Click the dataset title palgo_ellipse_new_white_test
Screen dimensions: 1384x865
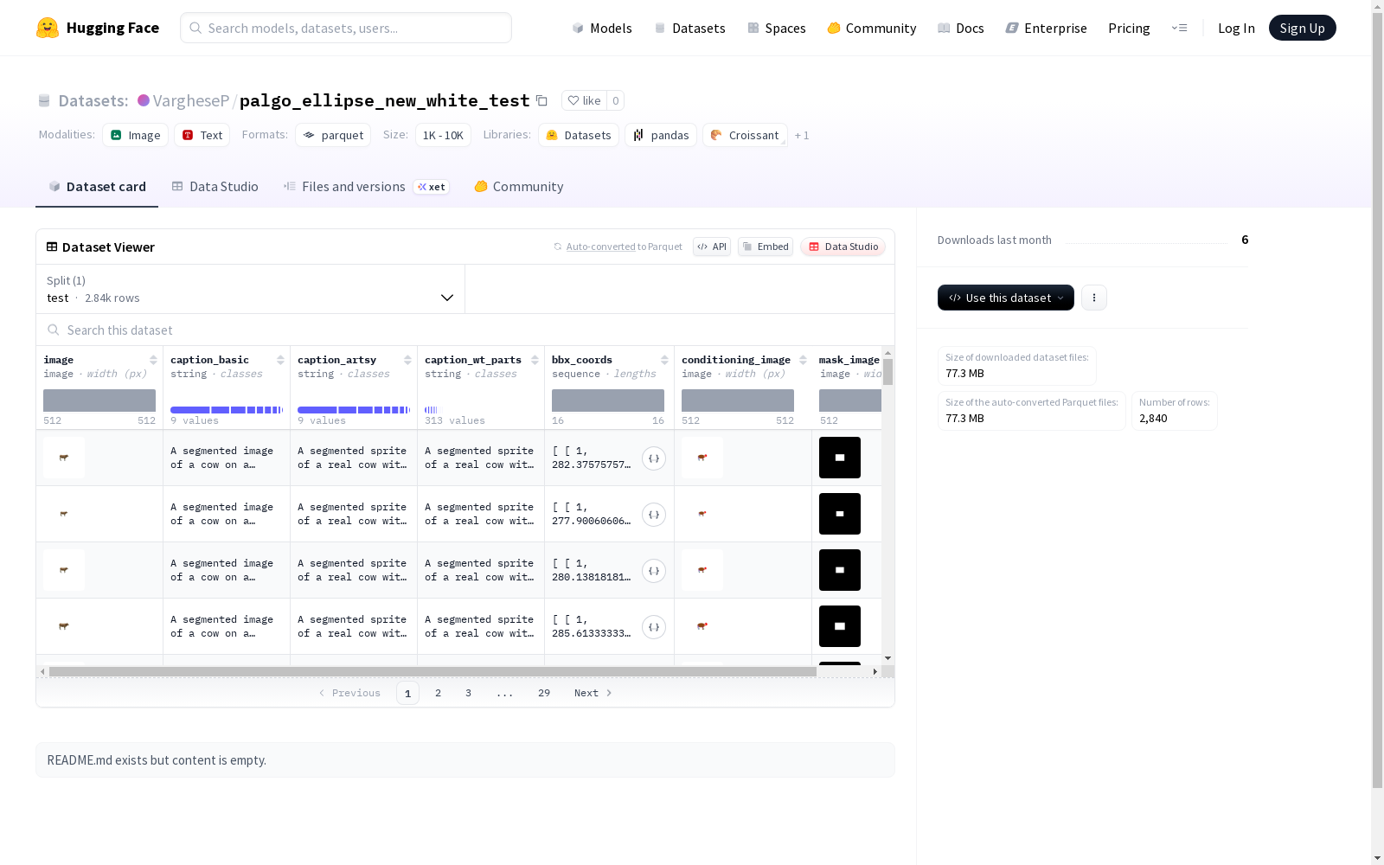pos(384,100)
